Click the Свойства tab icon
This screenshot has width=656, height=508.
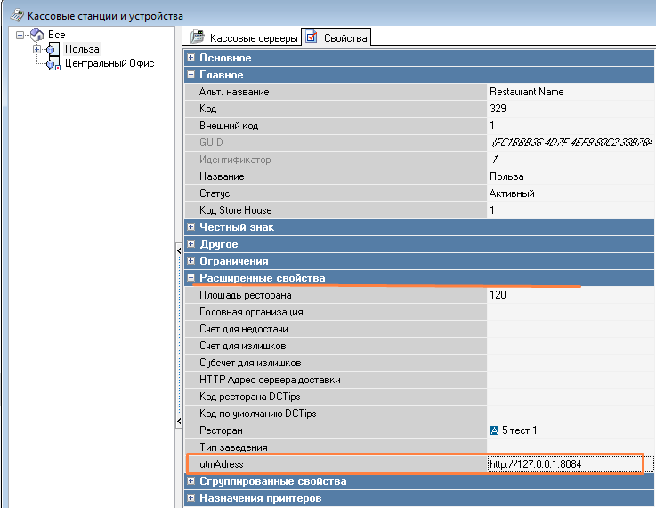(312, 37)
